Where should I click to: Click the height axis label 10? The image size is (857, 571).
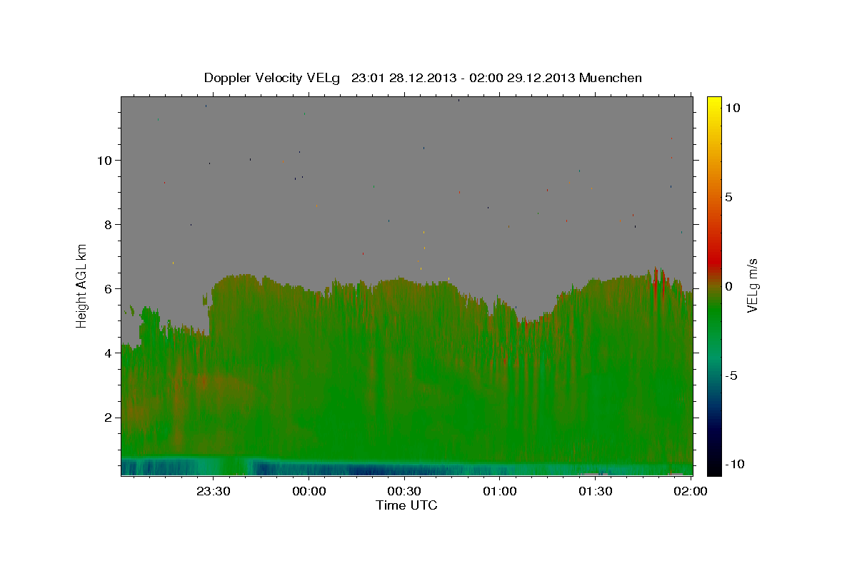click(104, 160)
